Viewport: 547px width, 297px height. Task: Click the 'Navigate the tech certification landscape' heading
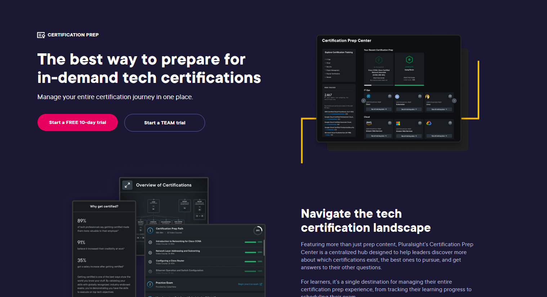pyautogui.click(x=366, y=221)
